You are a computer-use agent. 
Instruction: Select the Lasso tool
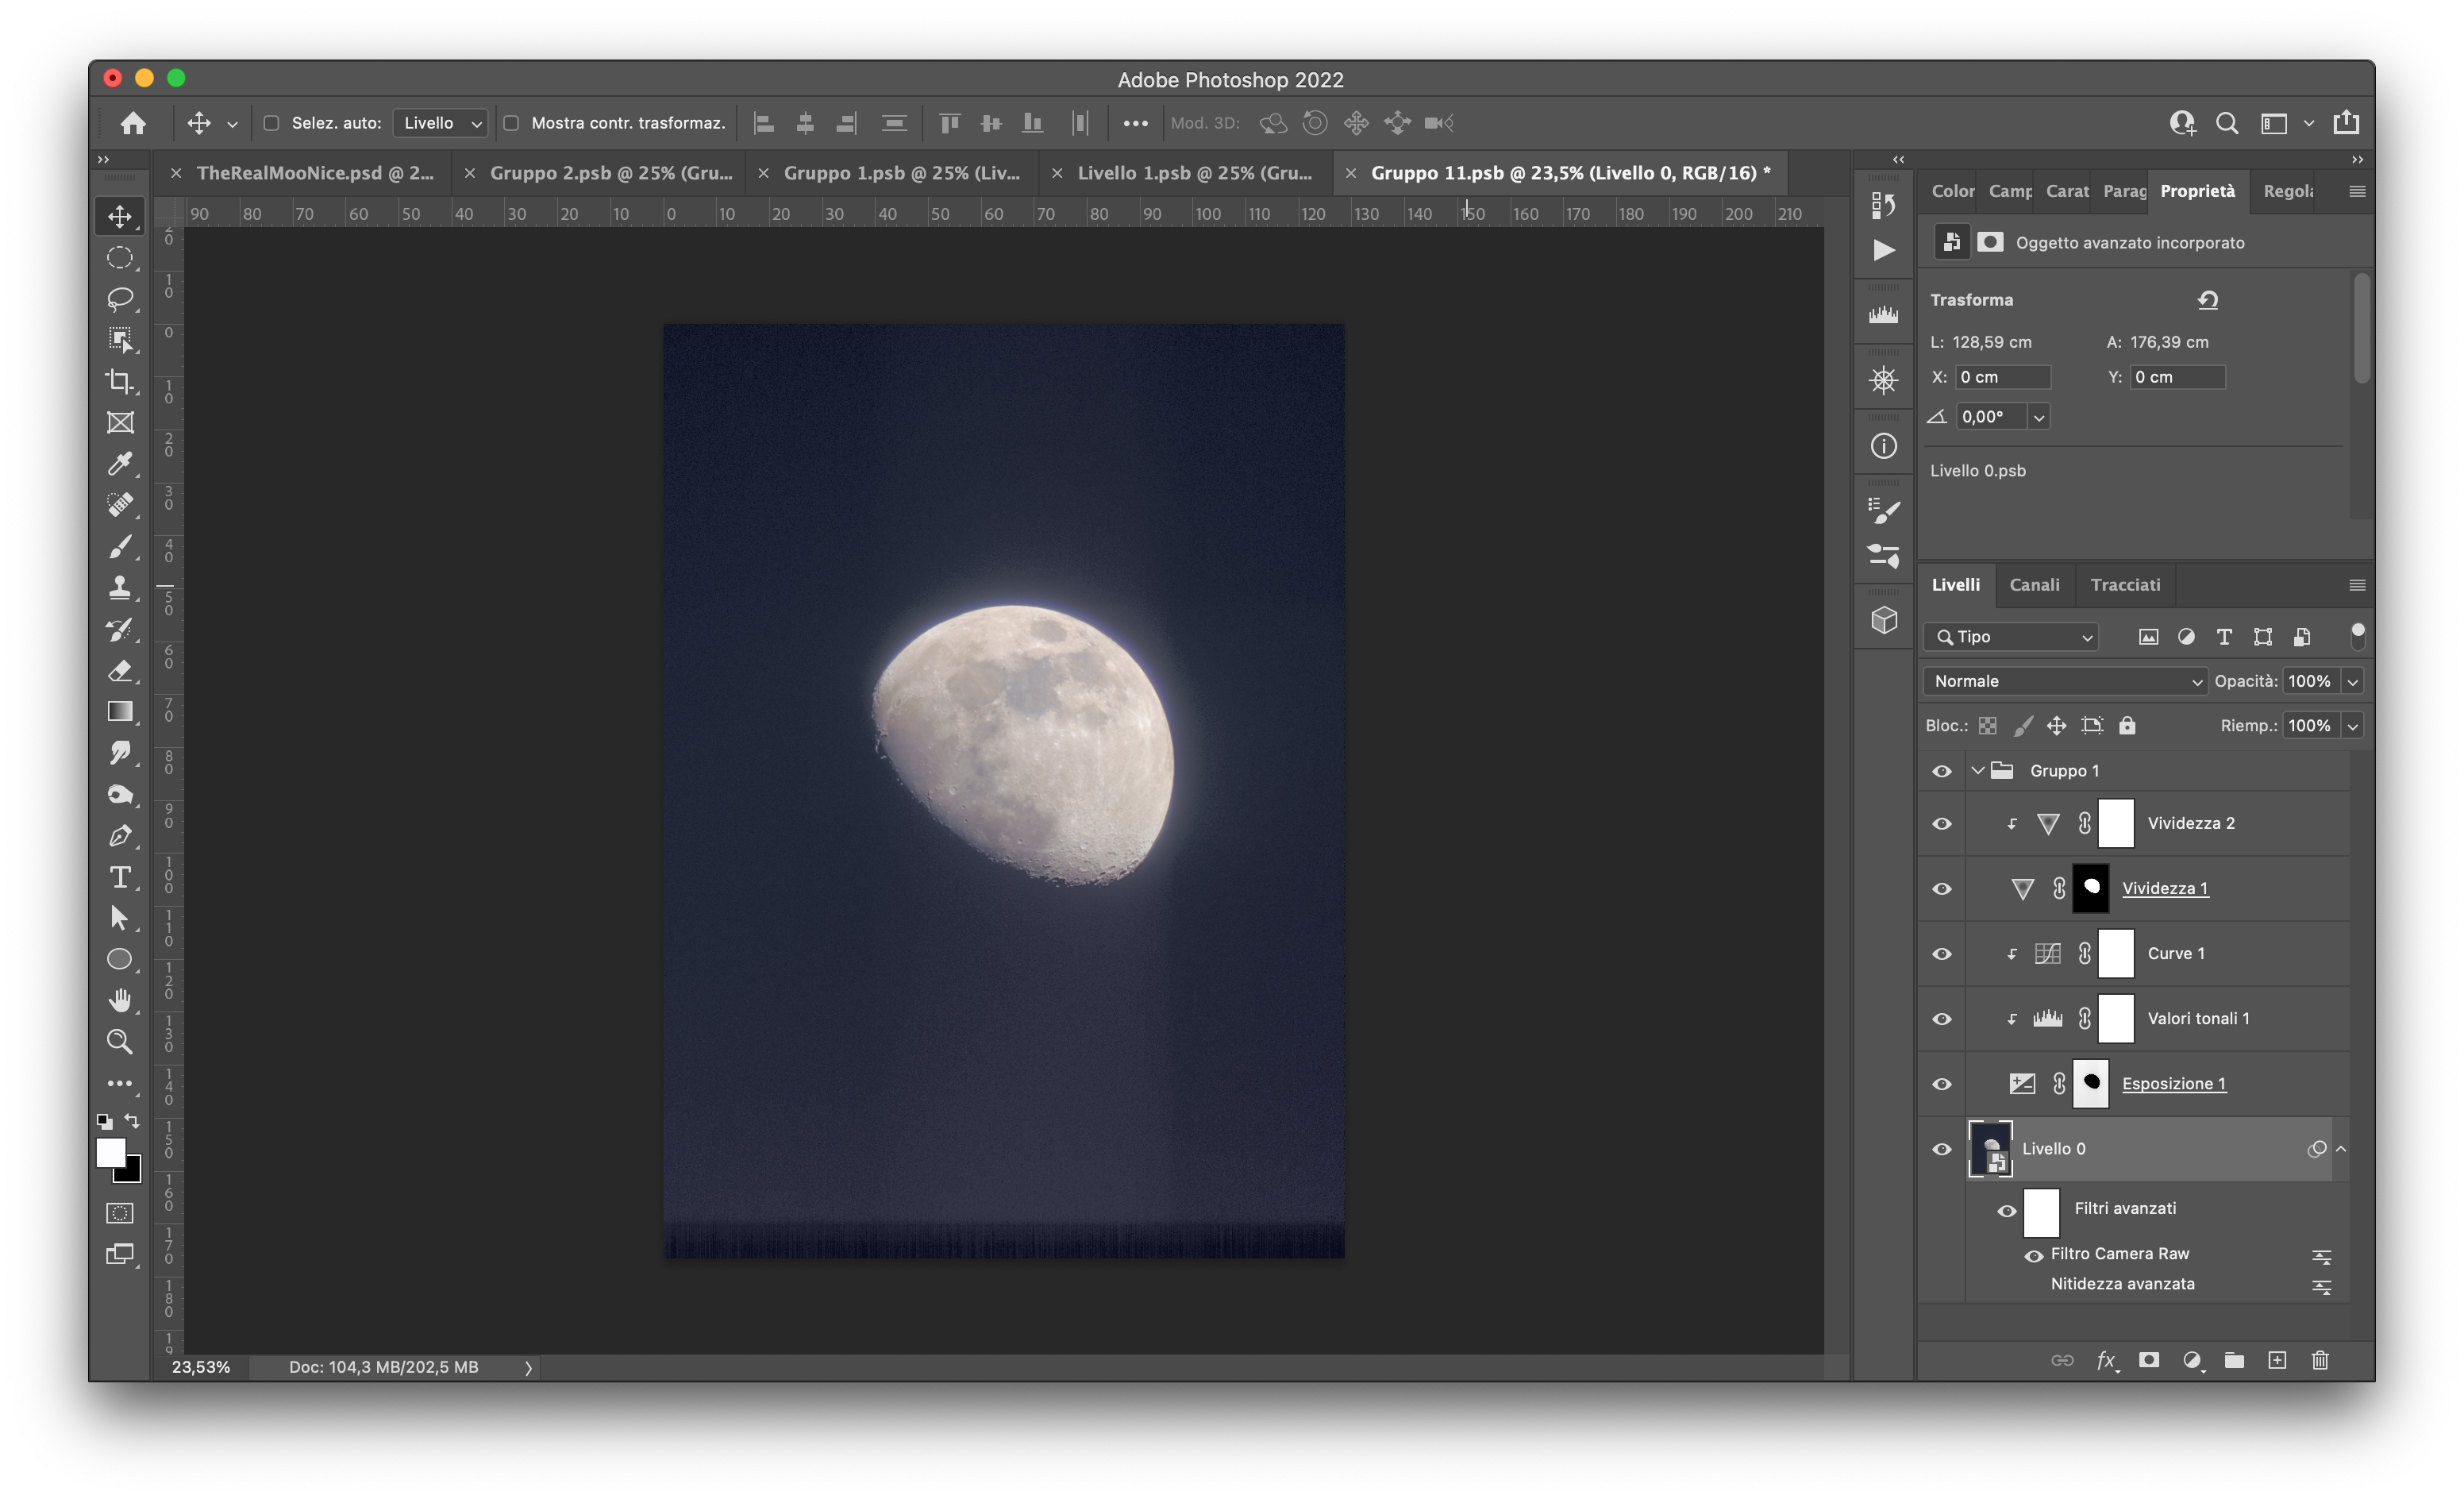[x=120, y=298]
